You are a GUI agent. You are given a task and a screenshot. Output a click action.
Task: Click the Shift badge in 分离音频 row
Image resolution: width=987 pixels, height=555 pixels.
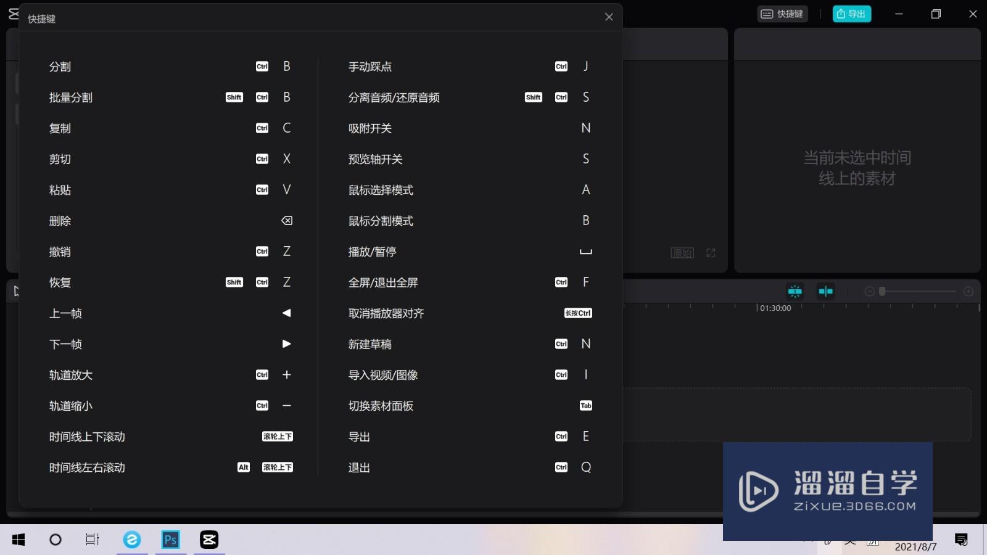pos(534,97)
